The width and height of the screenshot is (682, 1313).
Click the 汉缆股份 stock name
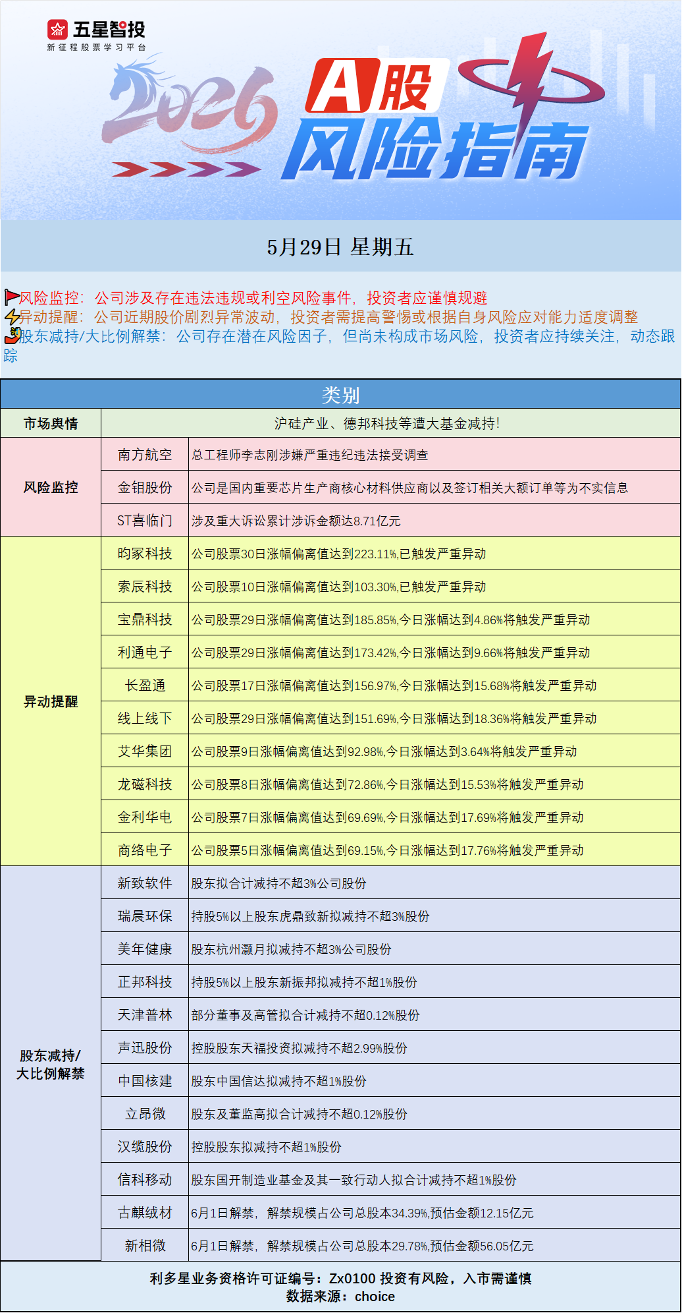145,1147
